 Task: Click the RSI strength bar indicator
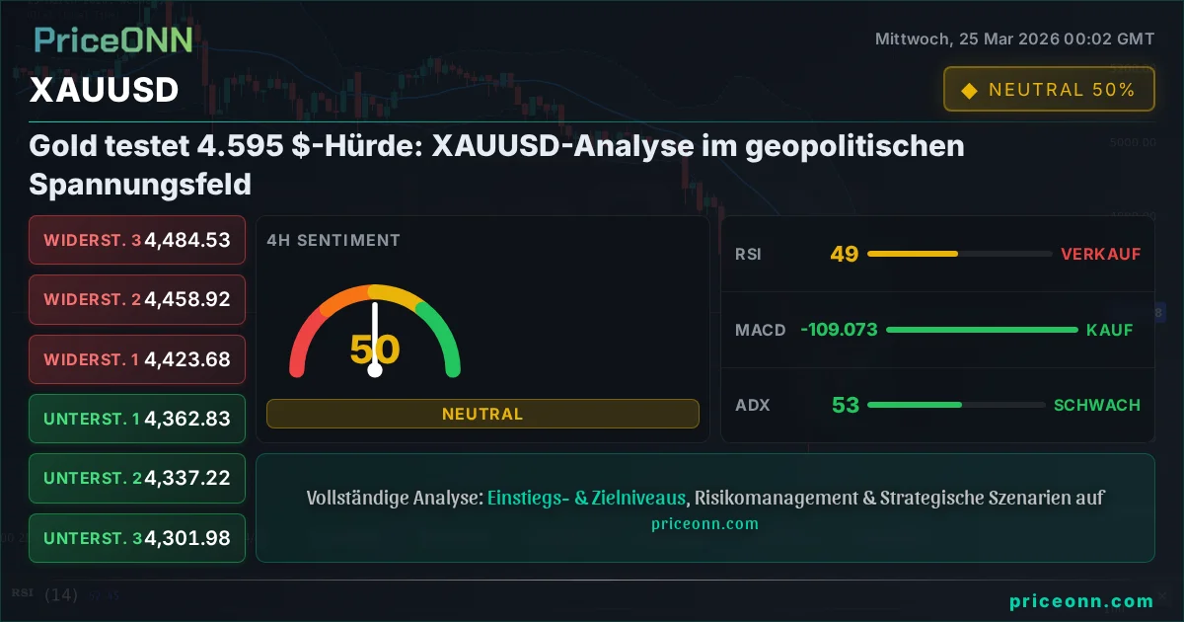957,254
